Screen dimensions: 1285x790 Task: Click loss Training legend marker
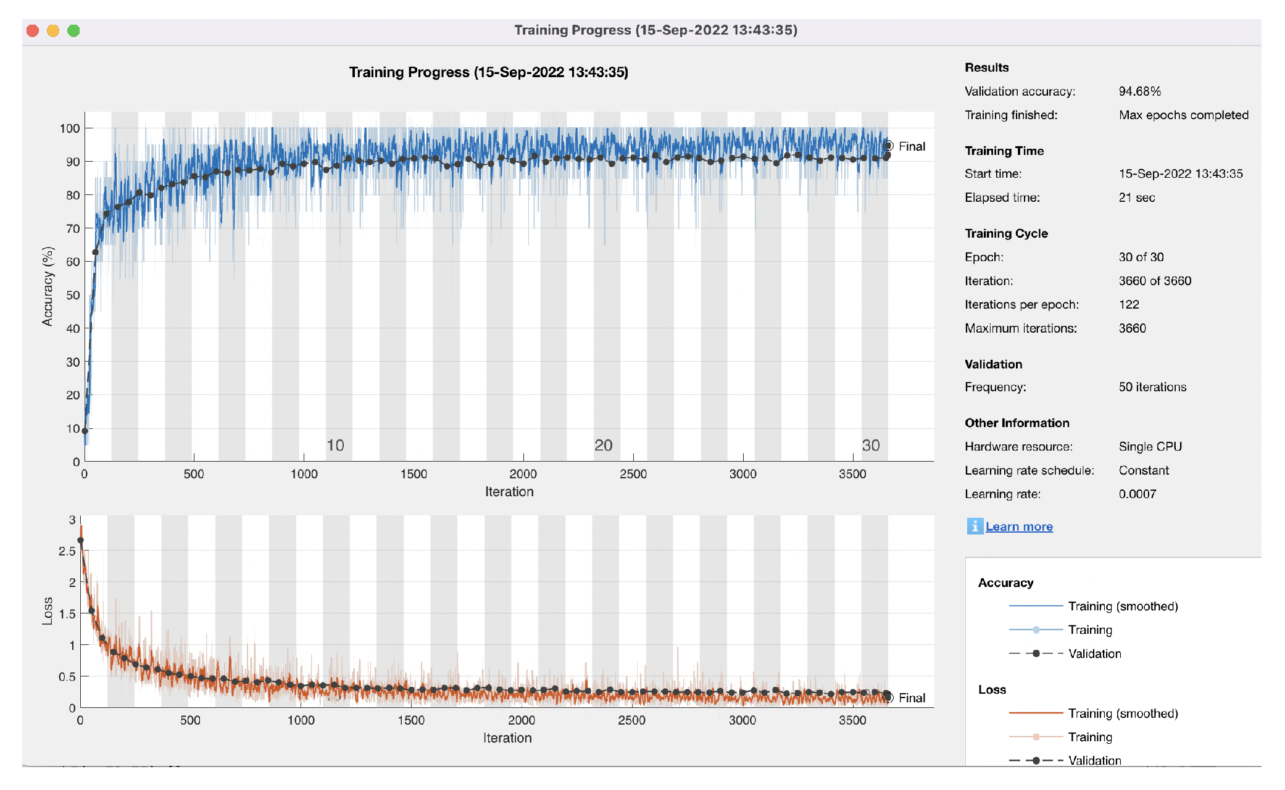(x=1036, y=736)
